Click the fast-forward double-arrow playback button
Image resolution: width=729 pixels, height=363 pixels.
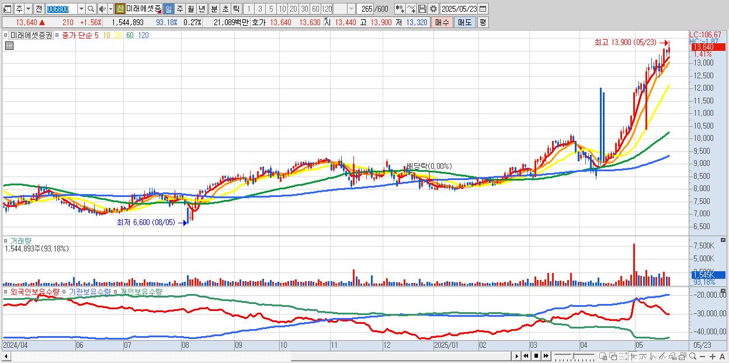[546, 356]
